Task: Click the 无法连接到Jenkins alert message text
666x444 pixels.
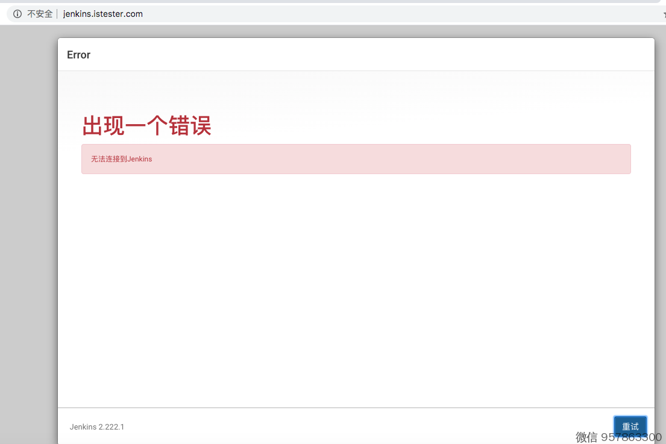Action: pos(121,159)
